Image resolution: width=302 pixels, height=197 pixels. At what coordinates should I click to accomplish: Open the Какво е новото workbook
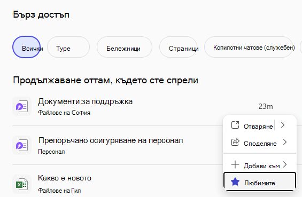coord(65,178)
